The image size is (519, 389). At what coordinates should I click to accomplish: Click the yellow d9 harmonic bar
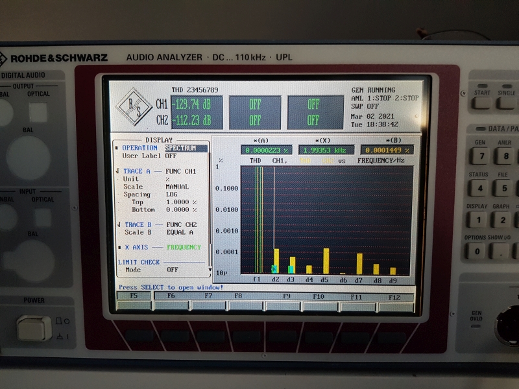(393, 271)
